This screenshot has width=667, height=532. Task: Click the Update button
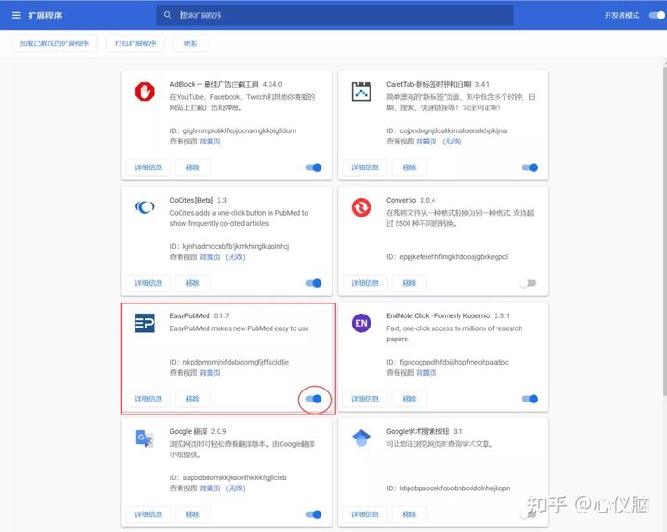pos(191,43)
